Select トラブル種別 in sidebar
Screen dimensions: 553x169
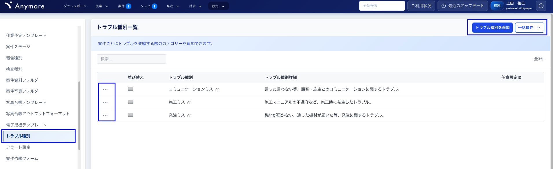click(39, 136)
